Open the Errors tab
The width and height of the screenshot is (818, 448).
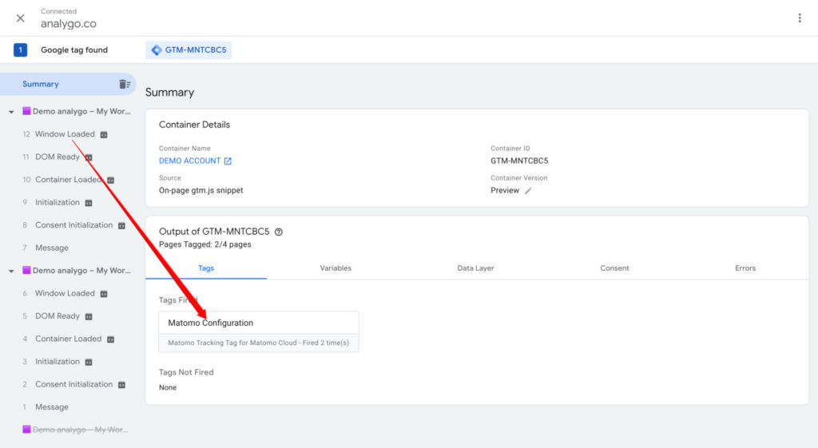[745, 268]
